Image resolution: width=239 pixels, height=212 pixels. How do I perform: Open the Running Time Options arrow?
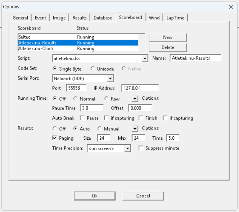[135, 99]
